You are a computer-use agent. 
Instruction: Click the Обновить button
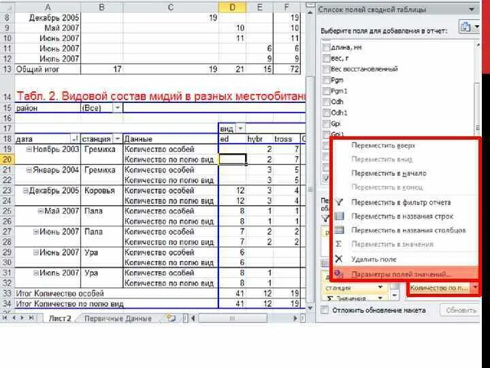tap(461, 311)
